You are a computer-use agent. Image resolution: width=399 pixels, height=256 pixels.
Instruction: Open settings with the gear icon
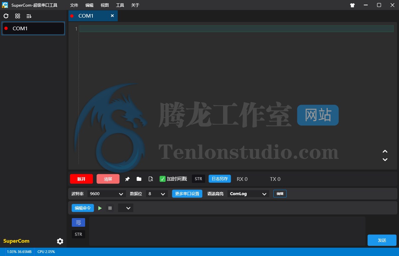pos(60,241)
